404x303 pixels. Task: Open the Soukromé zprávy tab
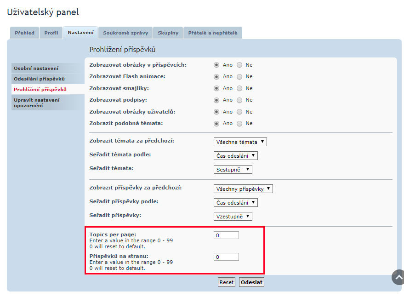pyautogui.click(x=125, y=33)
